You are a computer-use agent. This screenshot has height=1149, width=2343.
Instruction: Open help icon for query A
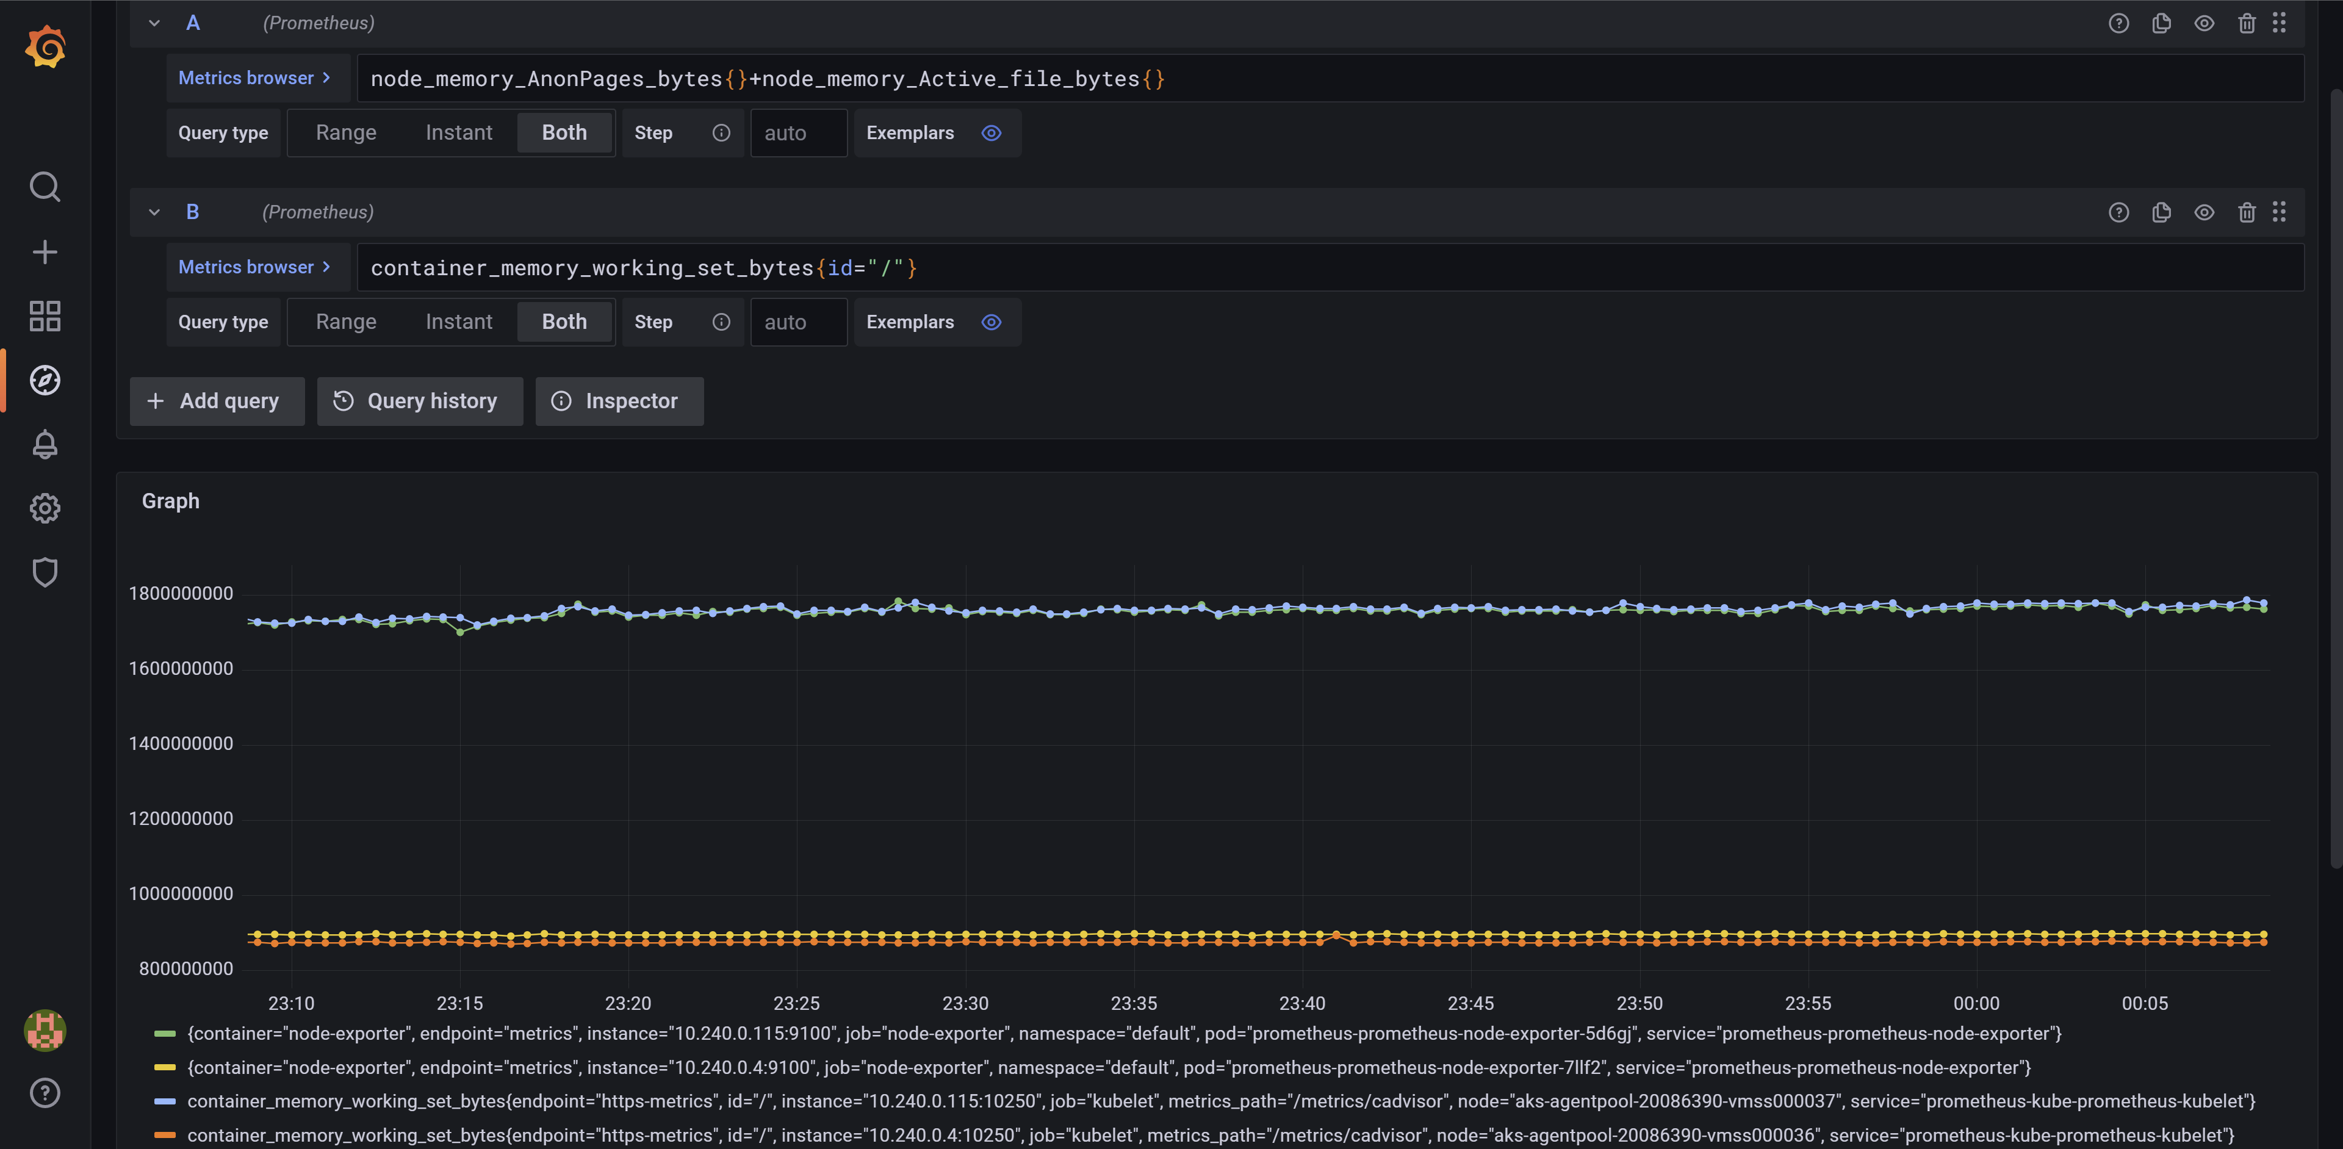[x=2118, y=24]
